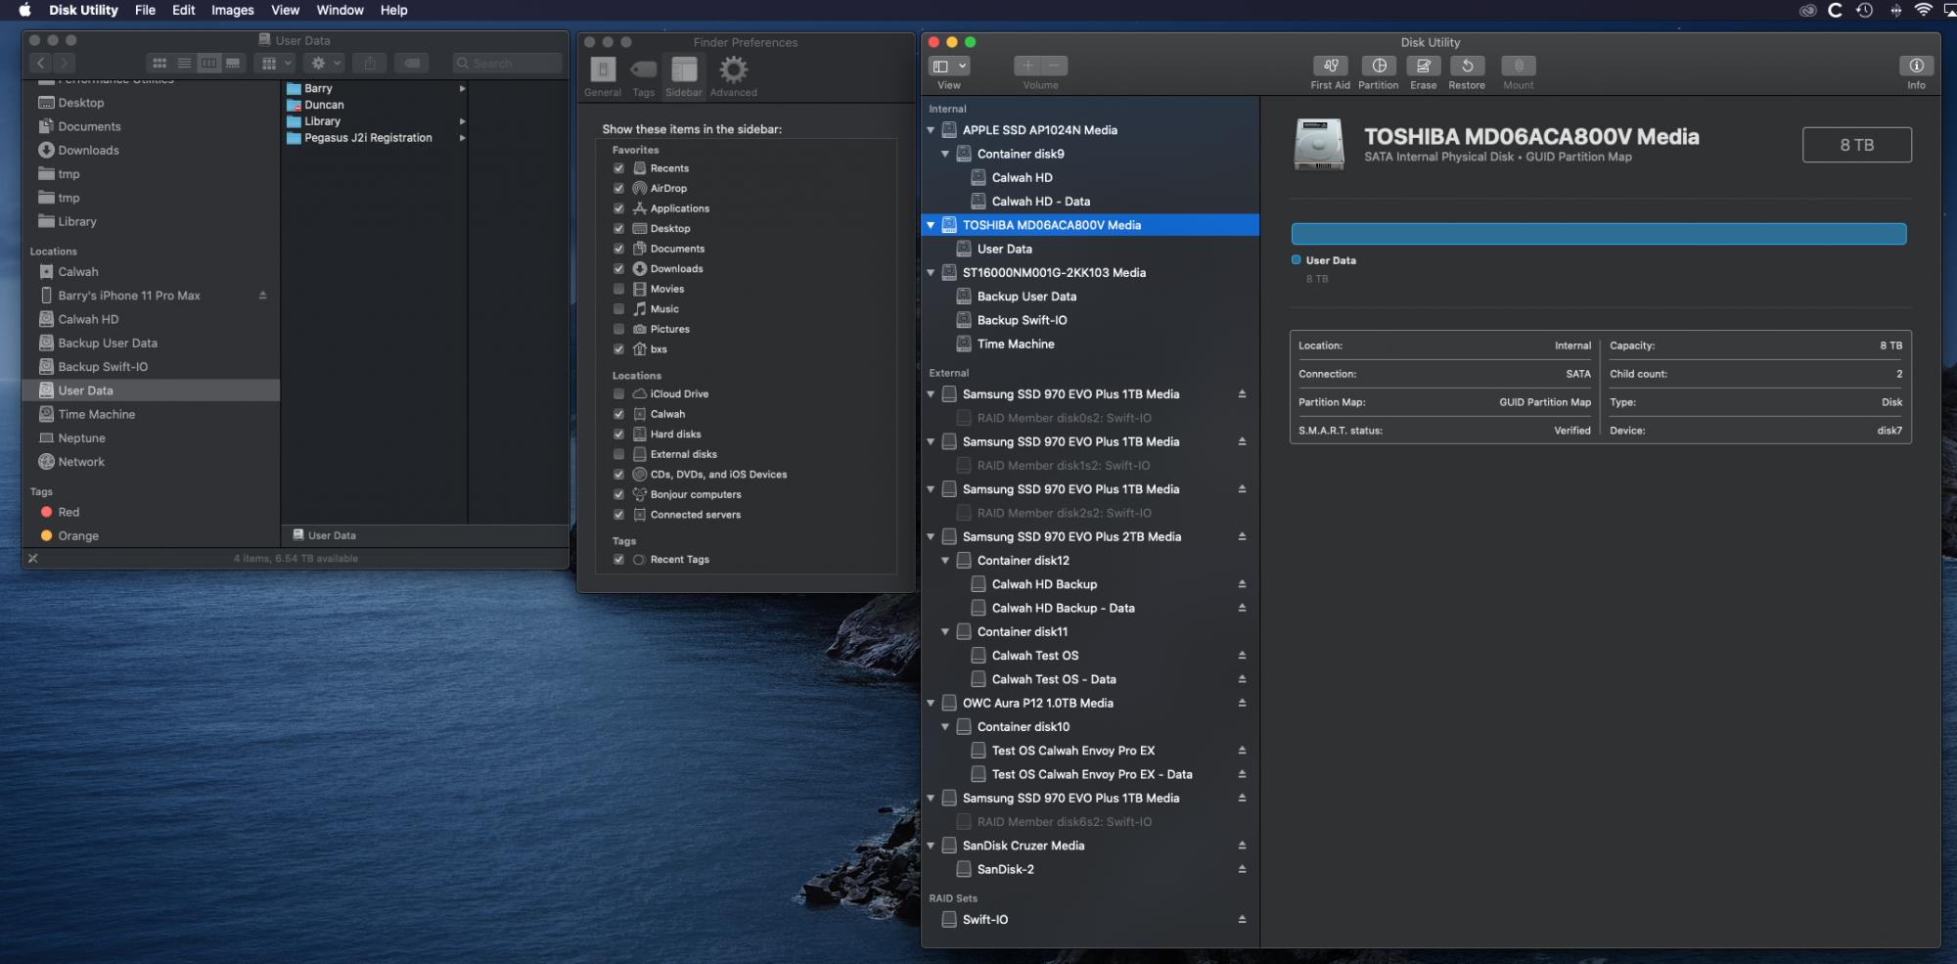Image resolution: width=1957 pixels, height=964 pixels.
Task: Switch Finder window to gallery view
Action: click(x=233, y=63)
